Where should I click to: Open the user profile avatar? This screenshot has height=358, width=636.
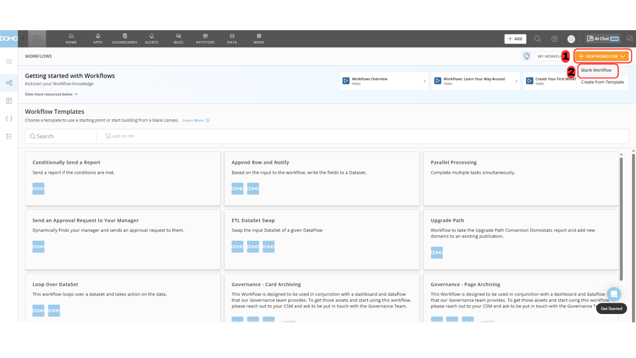click(x=571, y=39)
